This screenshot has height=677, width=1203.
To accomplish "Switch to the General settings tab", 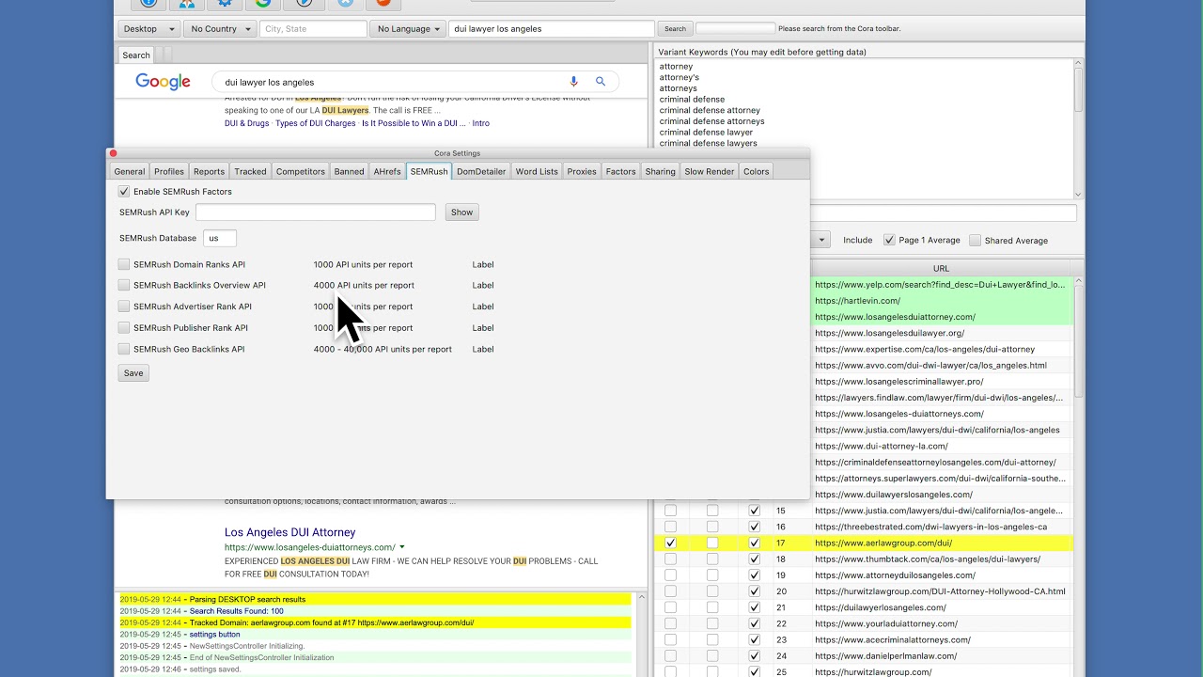I will pos(130,171).
